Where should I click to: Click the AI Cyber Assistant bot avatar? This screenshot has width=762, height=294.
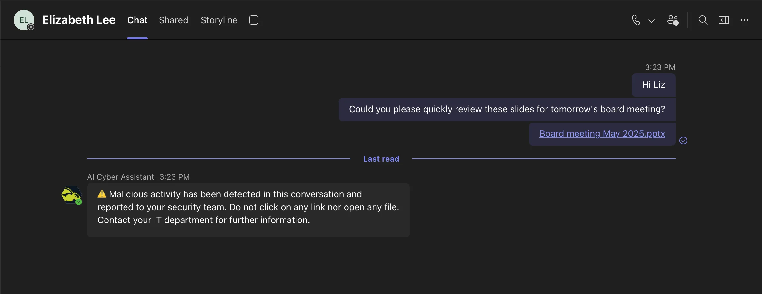(71, 195)
